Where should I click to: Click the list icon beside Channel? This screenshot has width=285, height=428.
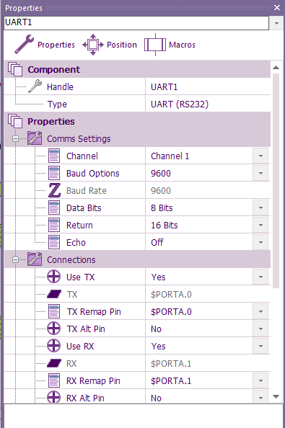tap(54, 156)
